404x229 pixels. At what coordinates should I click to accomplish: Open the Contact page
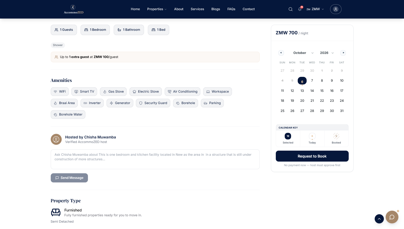(x=249, y=9)
